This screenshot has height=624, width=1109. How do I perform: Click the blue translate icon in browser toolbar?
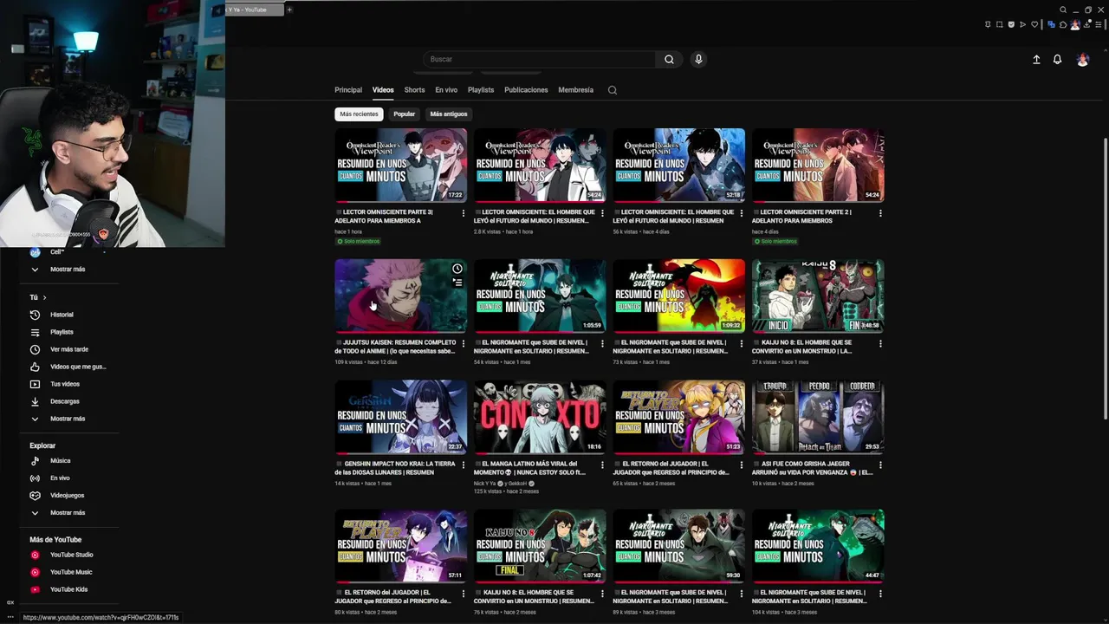click(x=1051, y=24)
